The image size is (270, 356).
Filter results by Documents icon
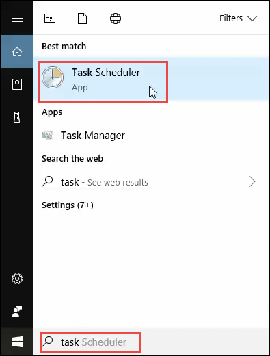(82, 18)
